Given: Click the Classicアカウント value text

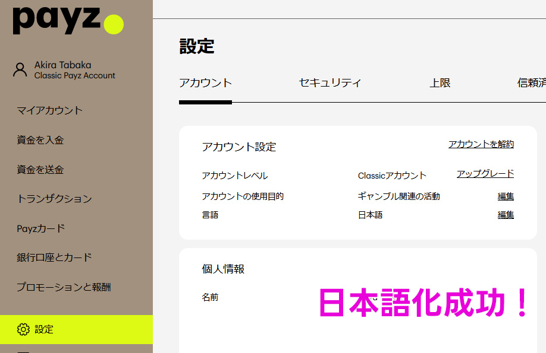Looking at the screenshot, I should click(x=392, y=176).
